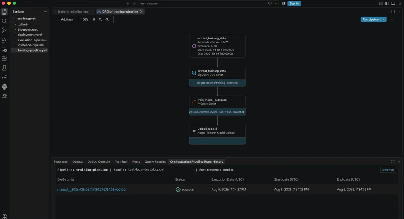Select Orchestration Pipeline Runs History tab
This screenshot has height=219, width=404.
197,162
